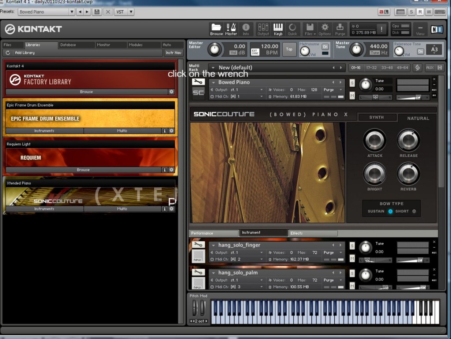This screenshot has height=339, width=451.
Task: Open the Options gear icon
Action: (325, 29)
